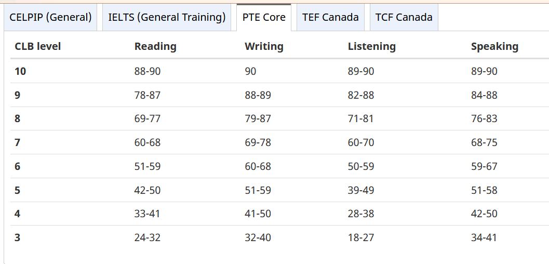Image resolution: width=549 pixels, height=264 pixels.
Task: Select the Speaking score 34-41 cell
Action: (x=484, y=237)
